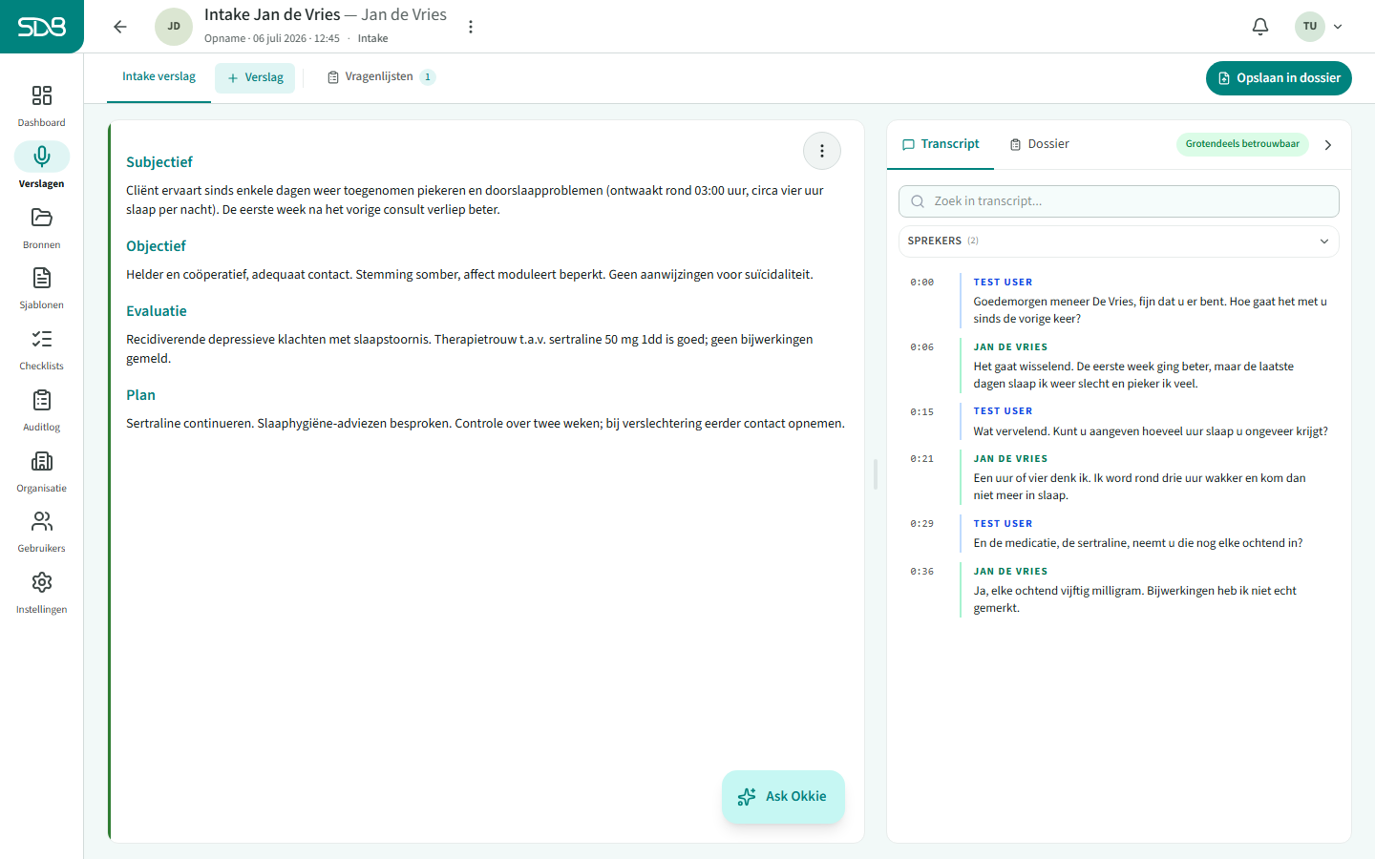Open Verslagen microphone icon in sidebar
This screenshot has width=1375, height=859.
point(42,157)
